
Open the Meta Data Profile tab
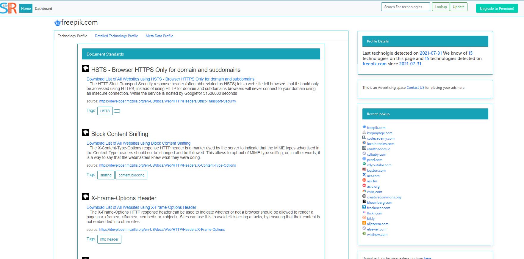tap(159, 36)
